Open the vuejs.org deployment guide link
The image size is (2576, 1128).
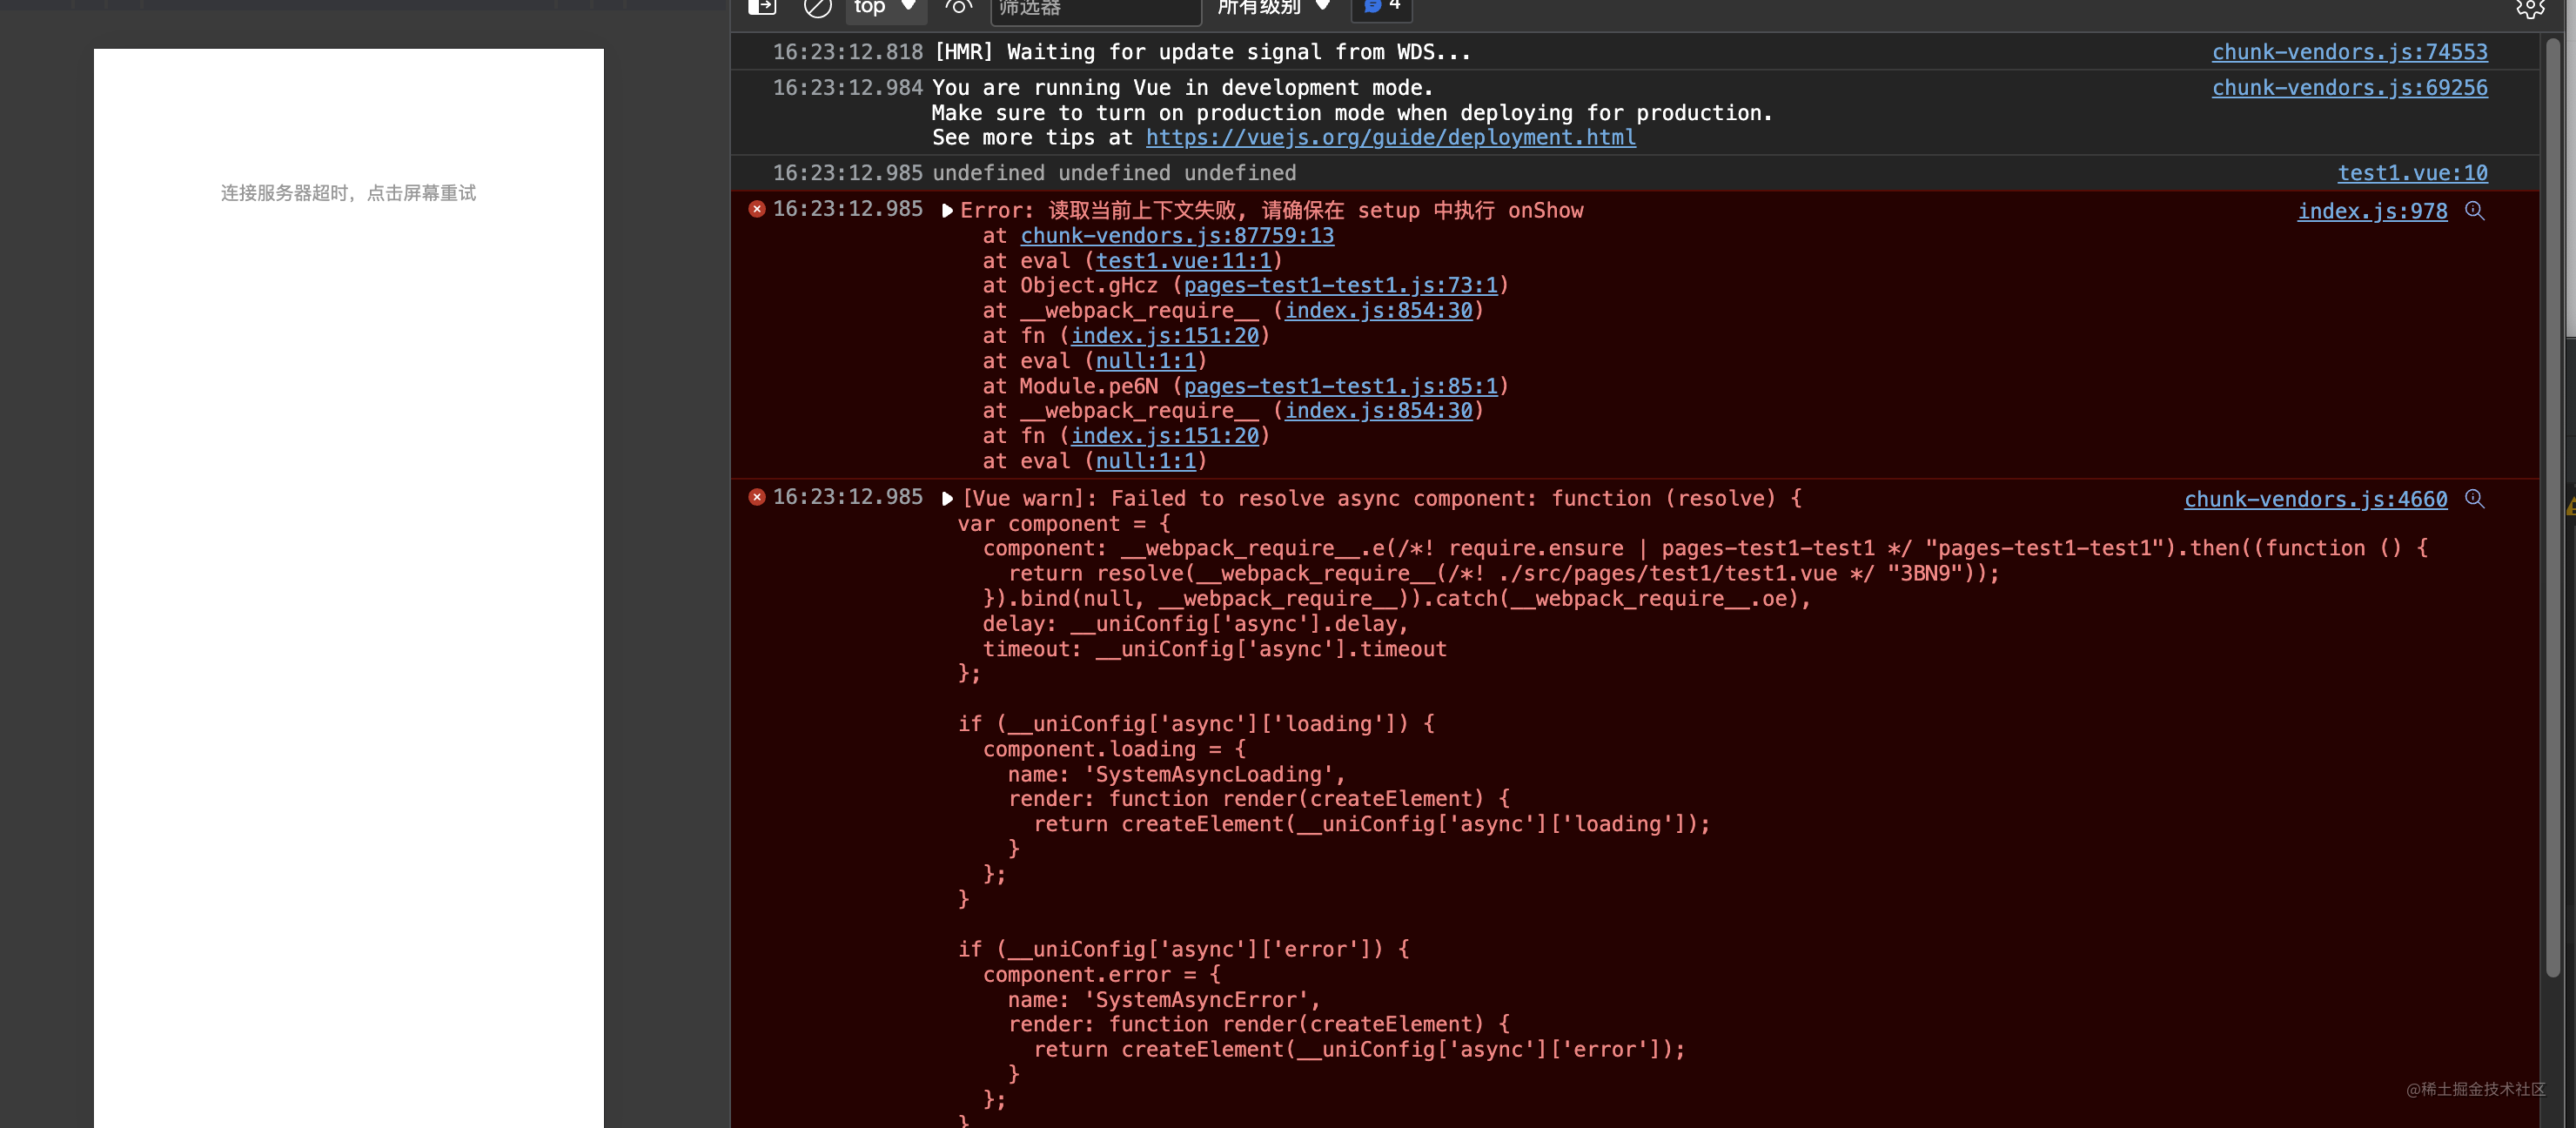click(1391, 138)
